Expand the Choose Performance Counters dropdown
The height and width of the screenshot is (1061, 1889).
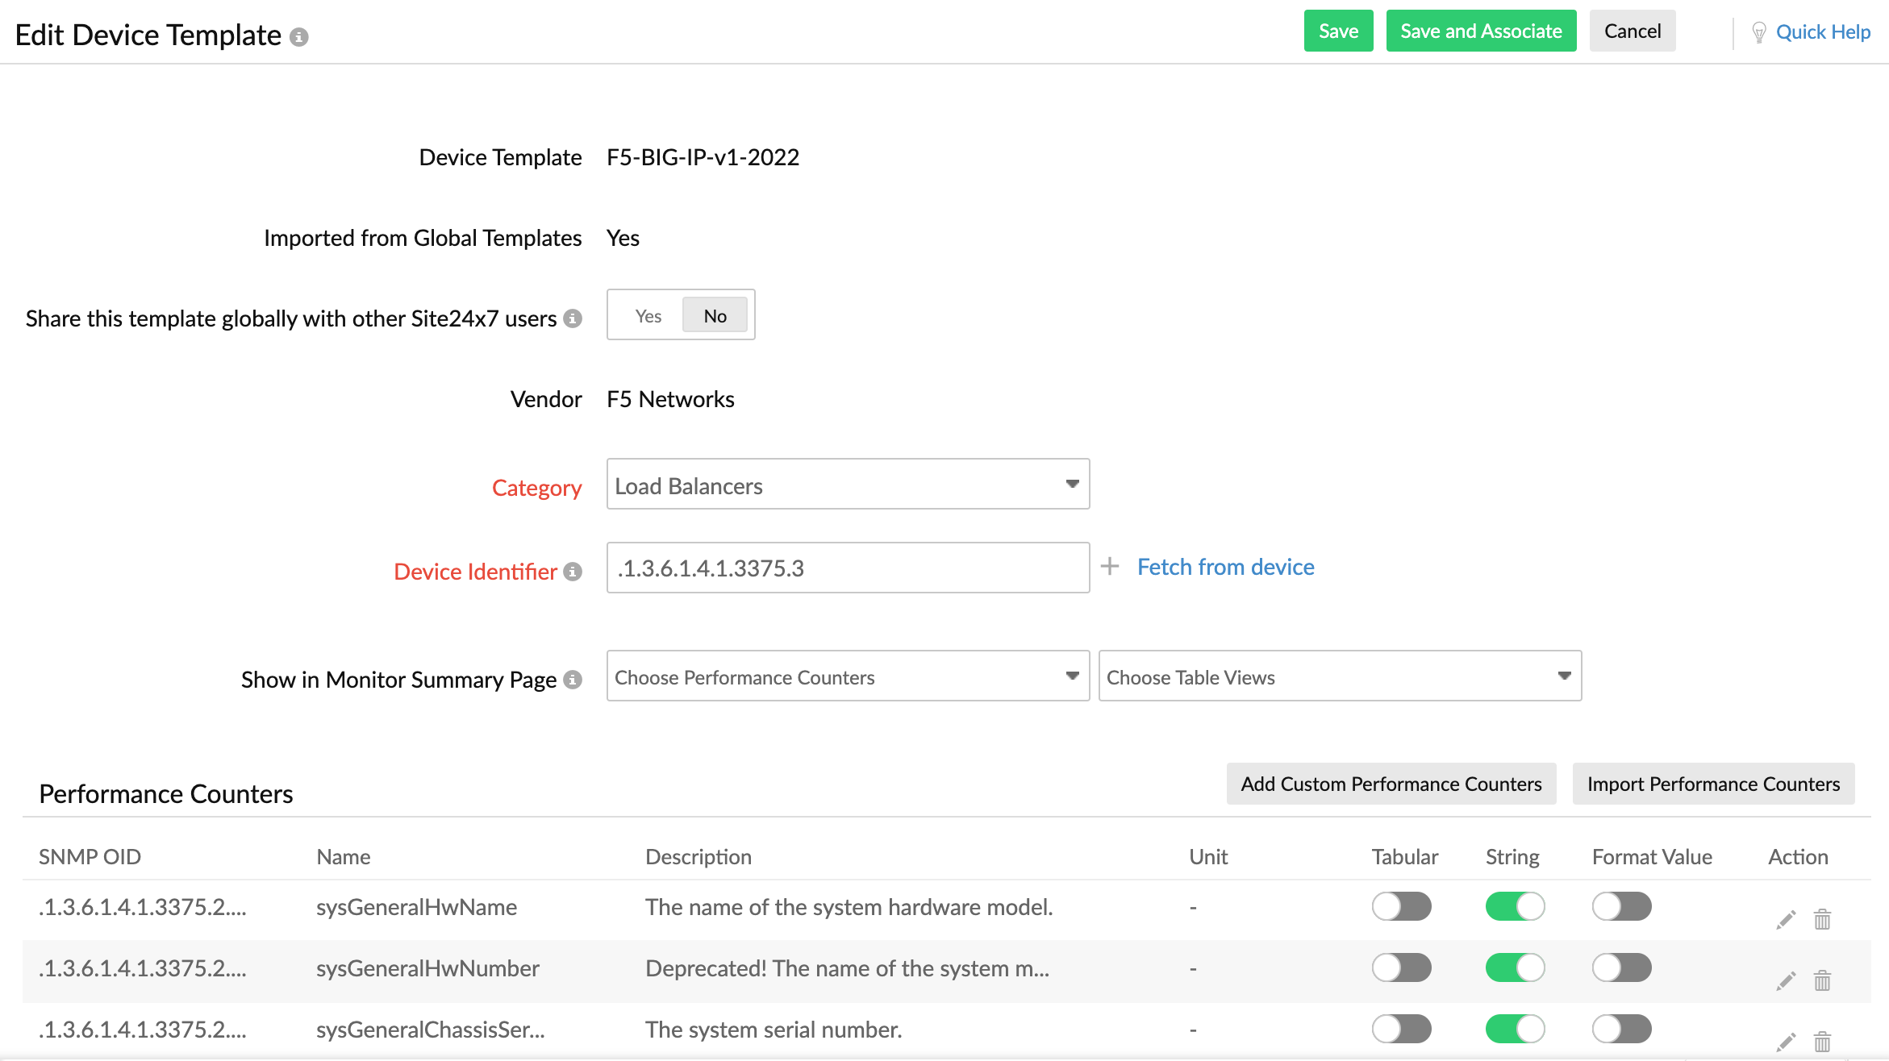point(848,676)
